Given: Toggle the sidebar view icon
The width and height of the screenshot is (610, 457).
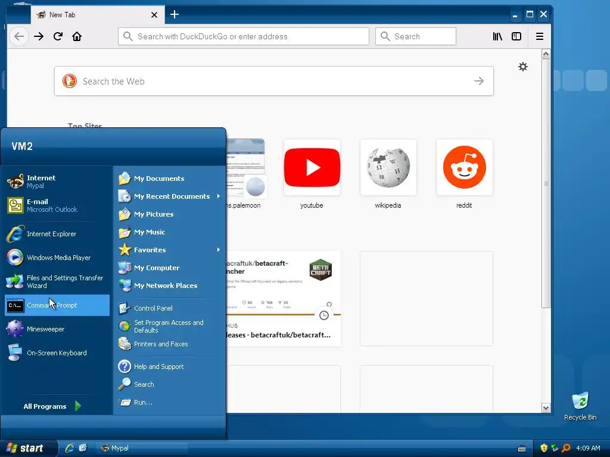Looking at the screenshot, I should (x=516, y=36).
